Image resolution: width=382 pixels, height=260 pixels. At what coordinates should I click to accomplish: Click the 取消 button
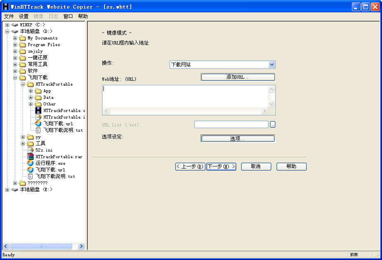point(256,166)
